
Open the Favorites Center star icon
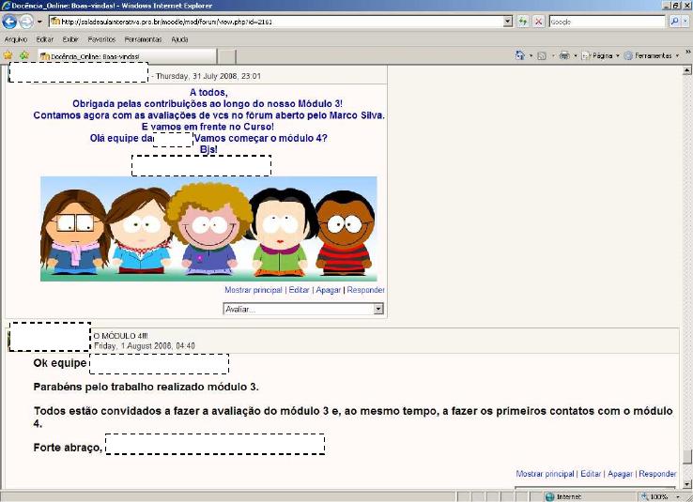point(8,55)
